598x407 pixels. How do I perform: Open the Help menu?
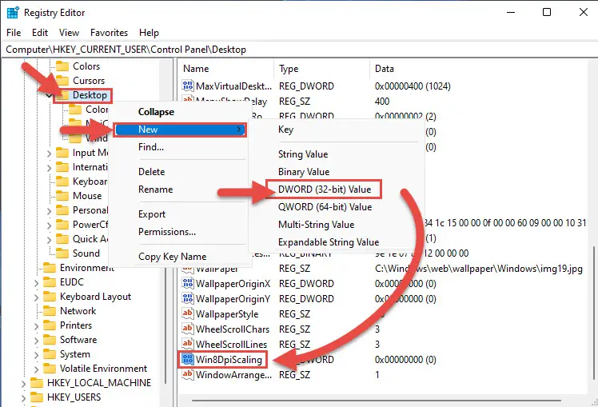click(x=149, y=33)
